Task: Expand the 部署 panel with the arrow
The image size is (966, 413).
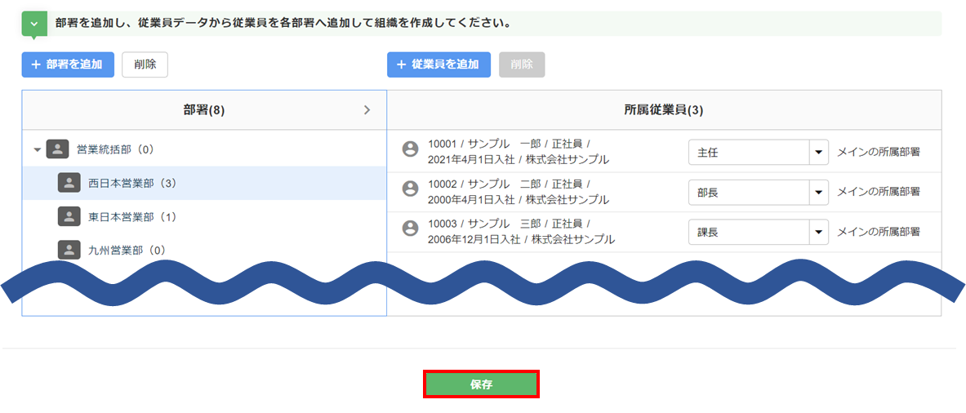Action: point(367,110)
